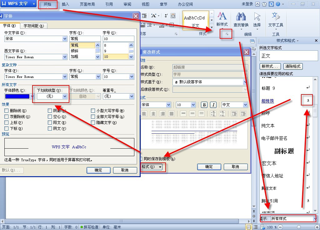The image size is (320, 230).
Task: Increase paragraph spacing in Modify Style
Action: pyautogui.click(x=213, y=114)
